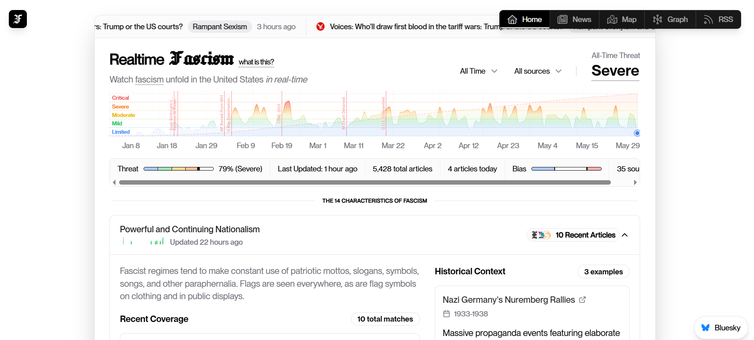Screen dimensions: 754x340
Task: Click the CPAC 2025 event marker on chart
Action: coord(280,113)
